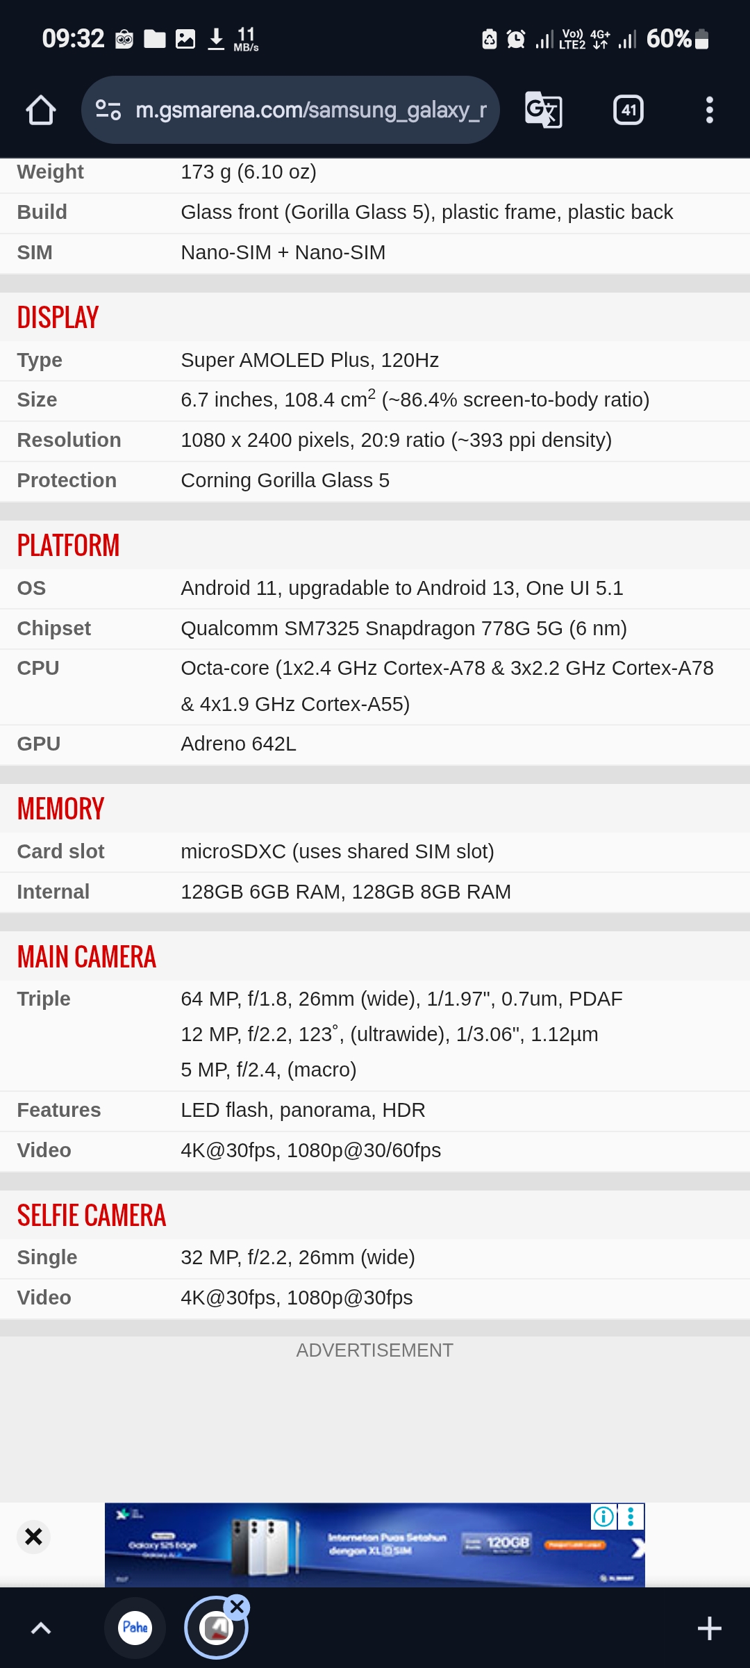The width and height of the screenshot is (750, 1668).
Task: Add a new tab with plus button
Action: (x=709, y=1628)
